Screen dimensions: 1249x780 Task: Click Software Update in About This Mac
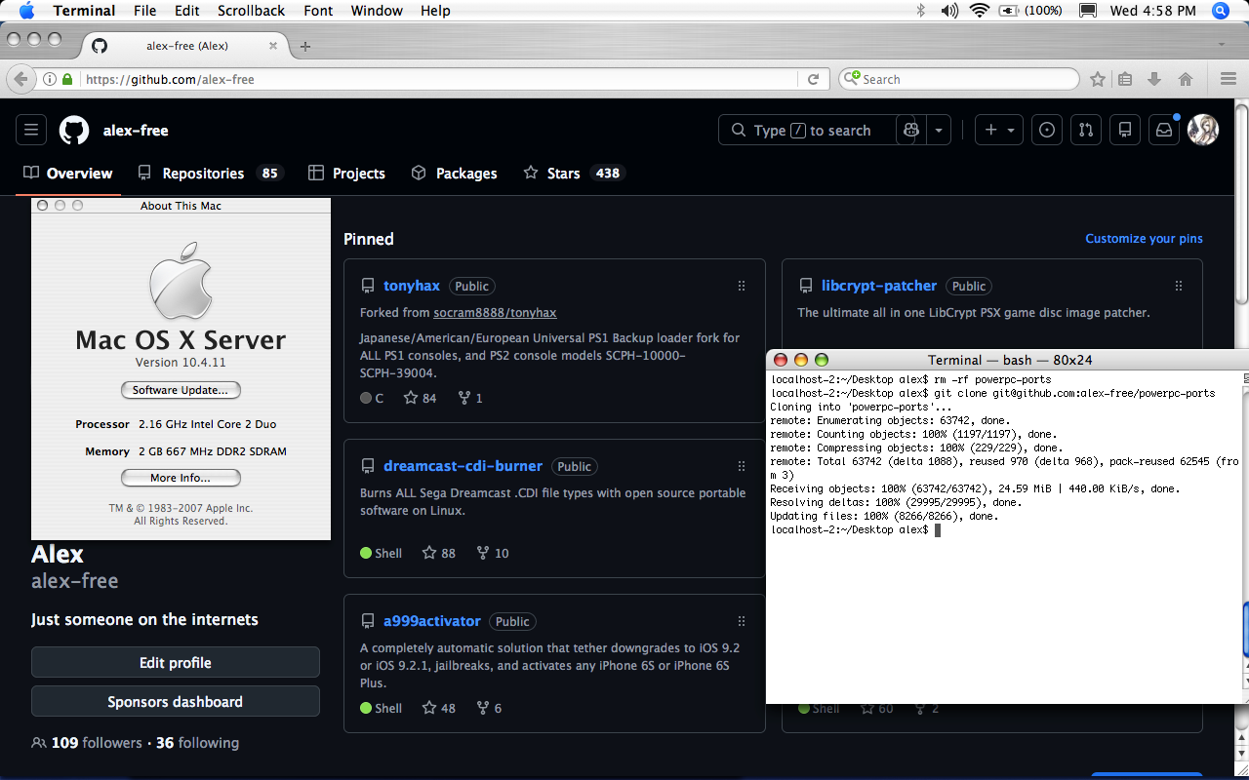pos(181,390)
